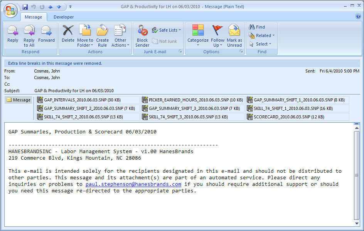Save the message with the floppy disk icon

[25, 7]
